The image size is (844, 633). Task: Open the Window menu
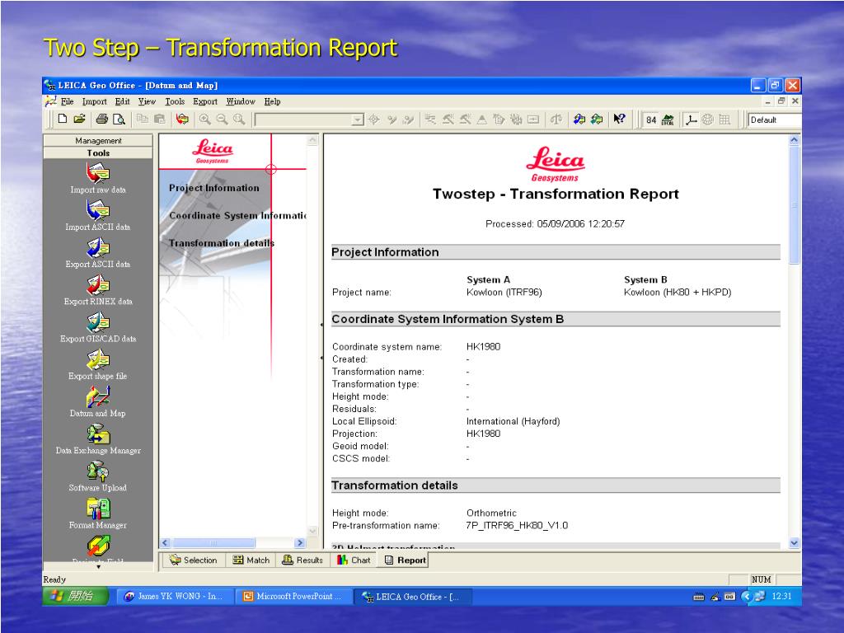point(241,101)
